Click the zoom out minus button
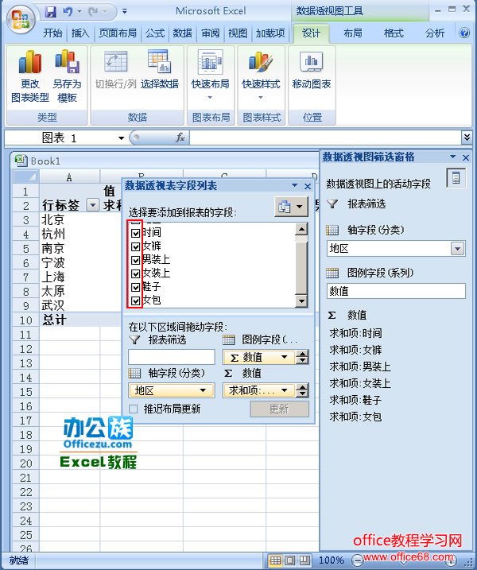Image resolution: width=477 pixels, height=570 pixels. pyautogui.click(x=358, y=560)
